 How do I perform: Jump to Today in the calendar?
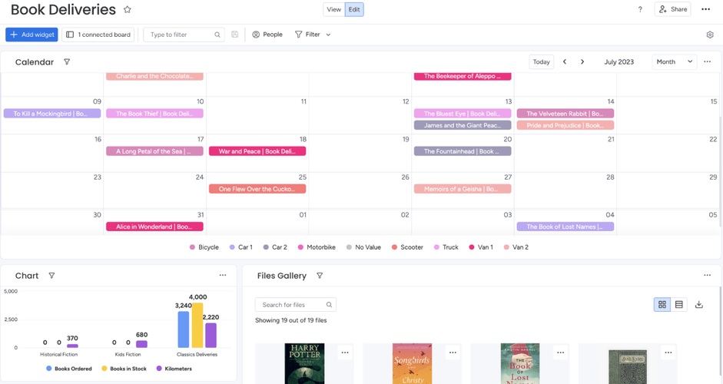pyautogui.click(x=542, y=62)
